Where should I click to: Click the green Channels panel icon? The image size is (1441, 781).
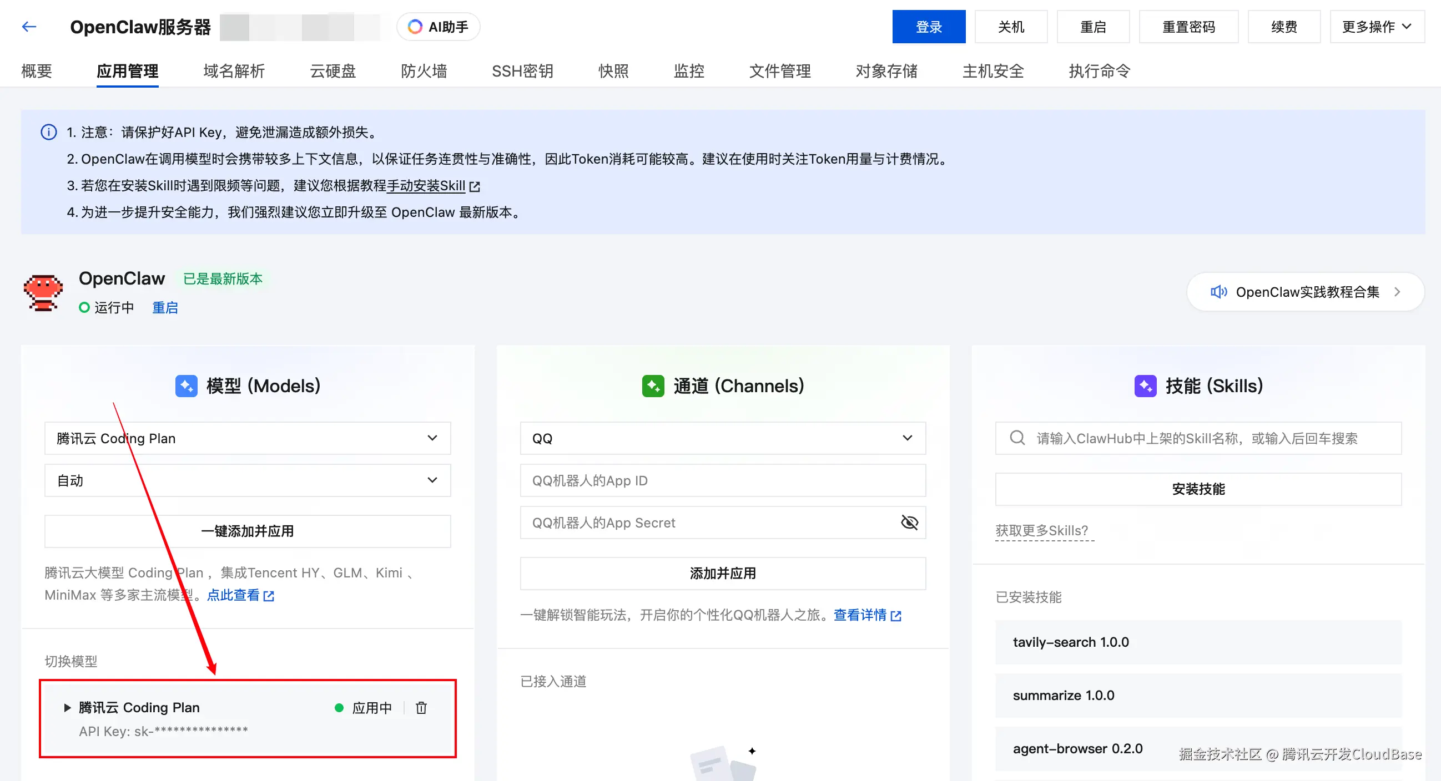[653, 386]
